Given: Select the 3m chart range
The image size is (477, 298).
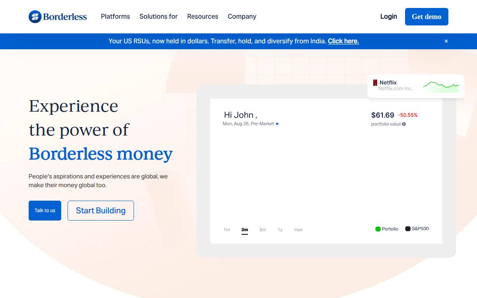Looking at the screenshot, I should click(244, 230).
